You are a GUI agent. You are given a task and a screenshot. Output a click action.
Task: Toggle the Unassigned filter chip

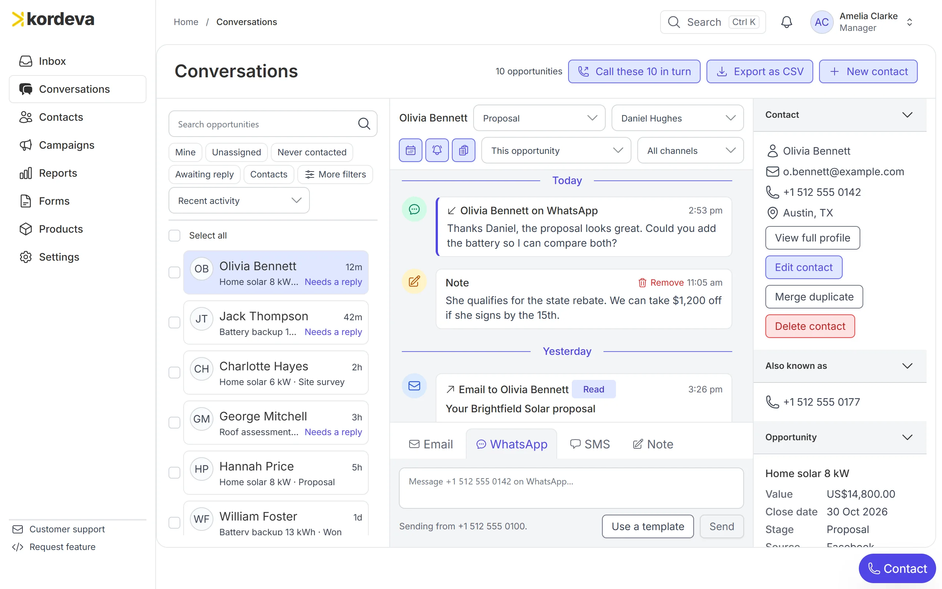pos(236,152)
